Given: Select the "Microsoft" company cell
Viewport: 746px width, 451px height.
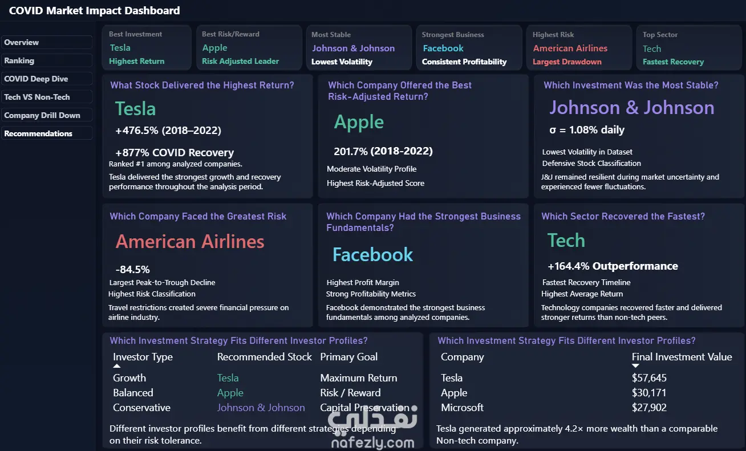Looking at the screenshot, I should click(x=463, y=408).
